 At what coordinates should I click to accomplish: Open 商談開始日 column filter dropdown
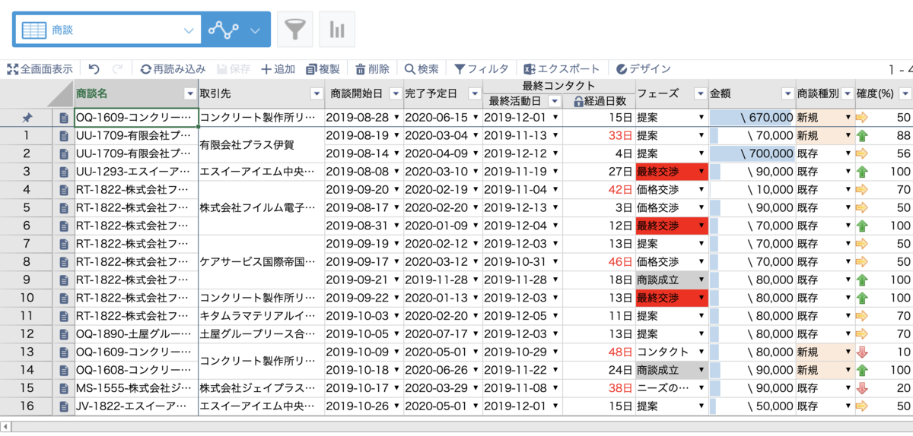click(x=395, y=93)
